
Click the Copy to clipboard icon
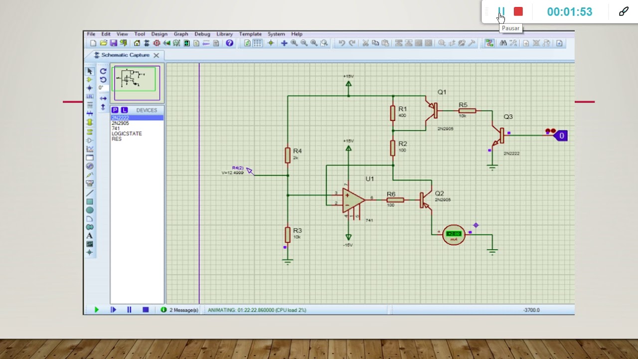click(375, 43)
